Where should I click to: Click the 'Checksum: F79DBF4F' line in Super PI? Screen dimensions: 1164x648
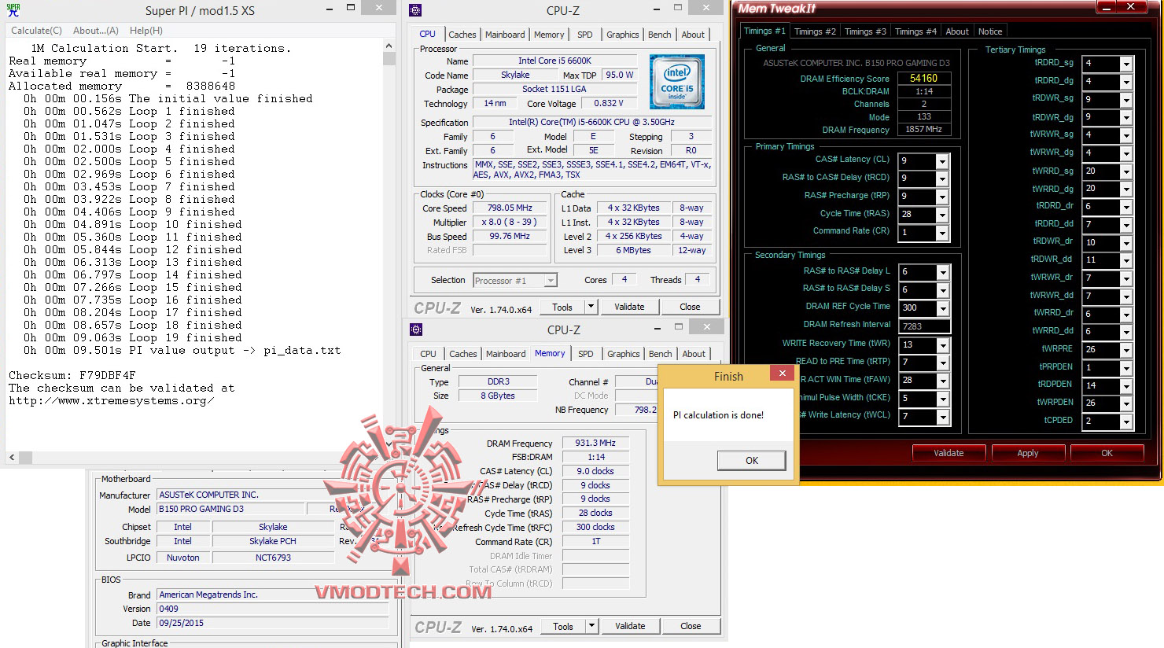pyautogui.click(x=72, y=375)
